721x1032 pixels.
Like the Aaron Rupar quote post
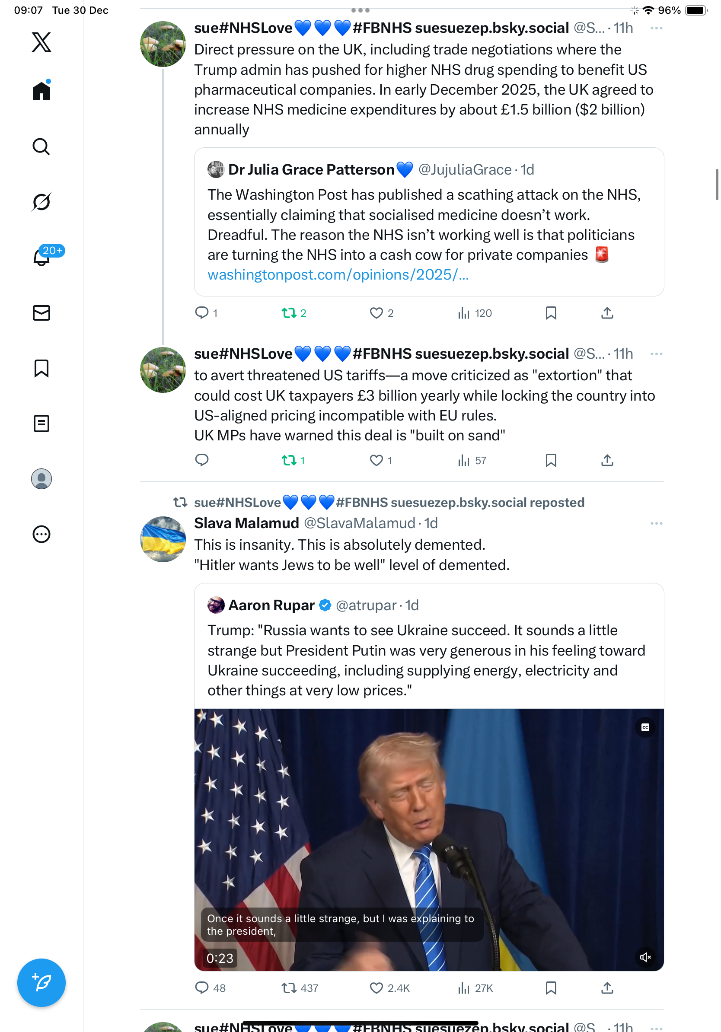[376, 988]
